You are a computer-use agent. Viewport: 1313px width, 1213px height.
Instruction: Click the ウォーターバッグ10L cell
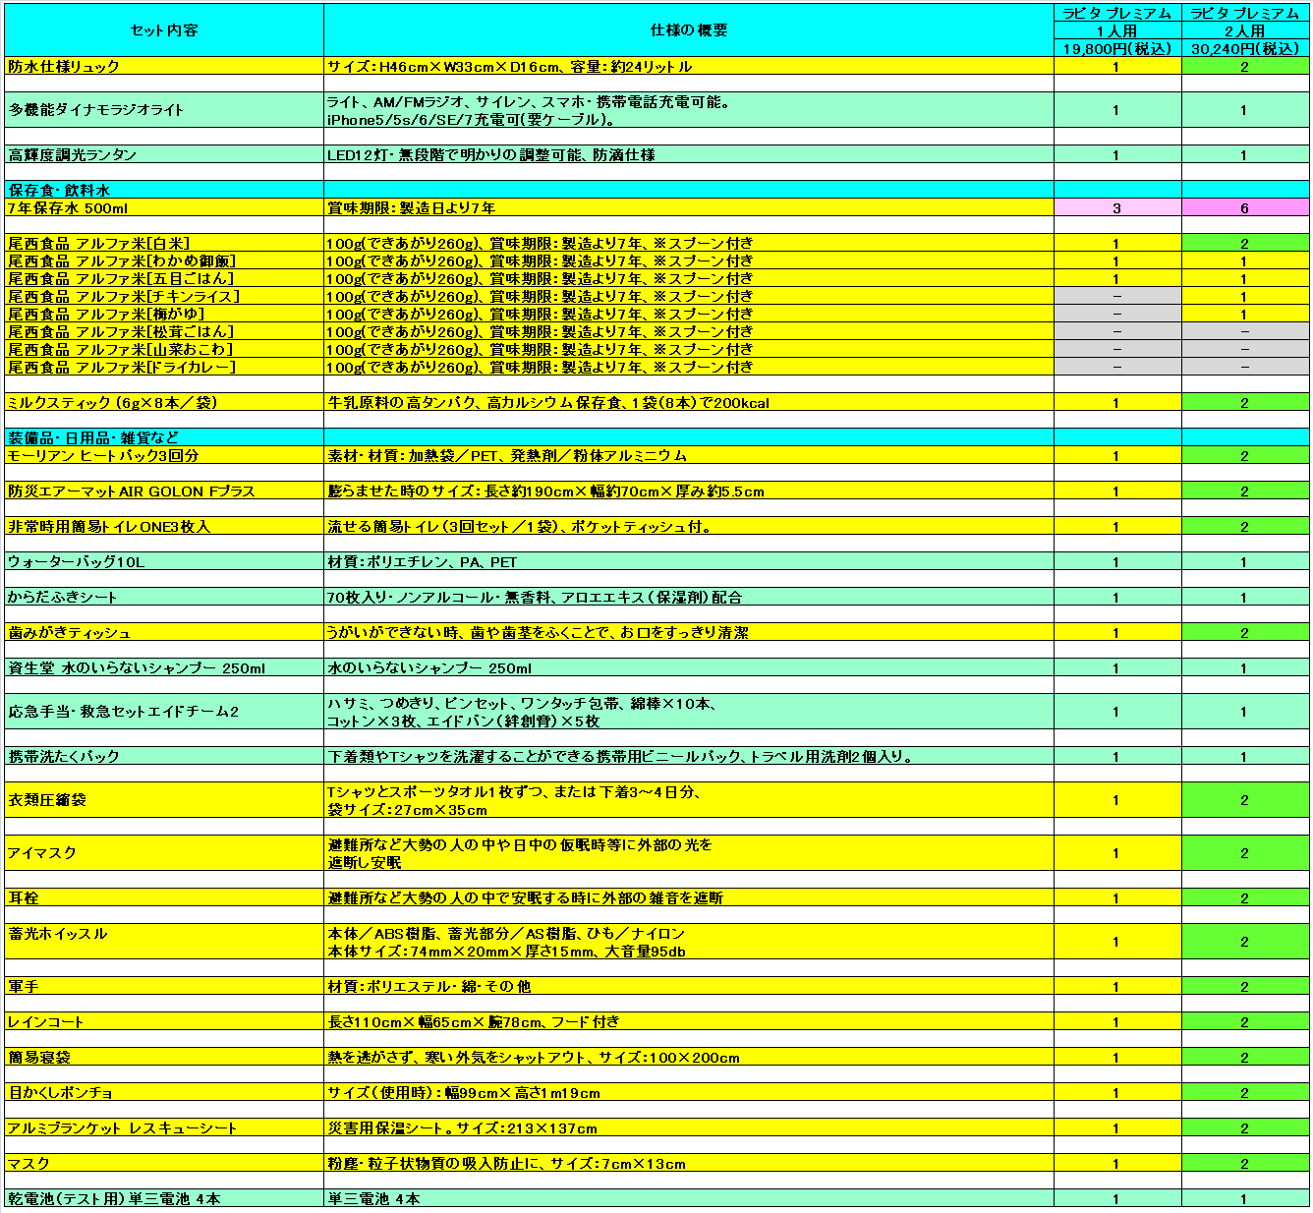(164, 562)
